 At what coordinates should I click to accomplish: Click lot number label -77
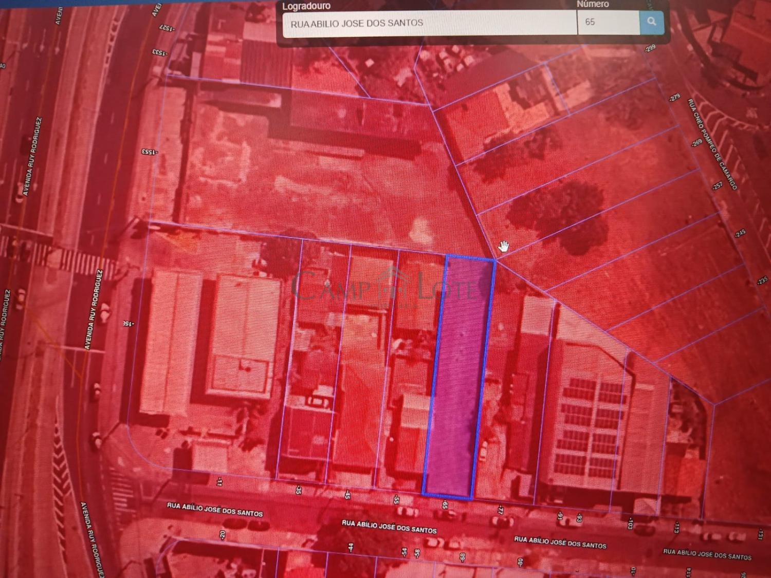point(500,509)
